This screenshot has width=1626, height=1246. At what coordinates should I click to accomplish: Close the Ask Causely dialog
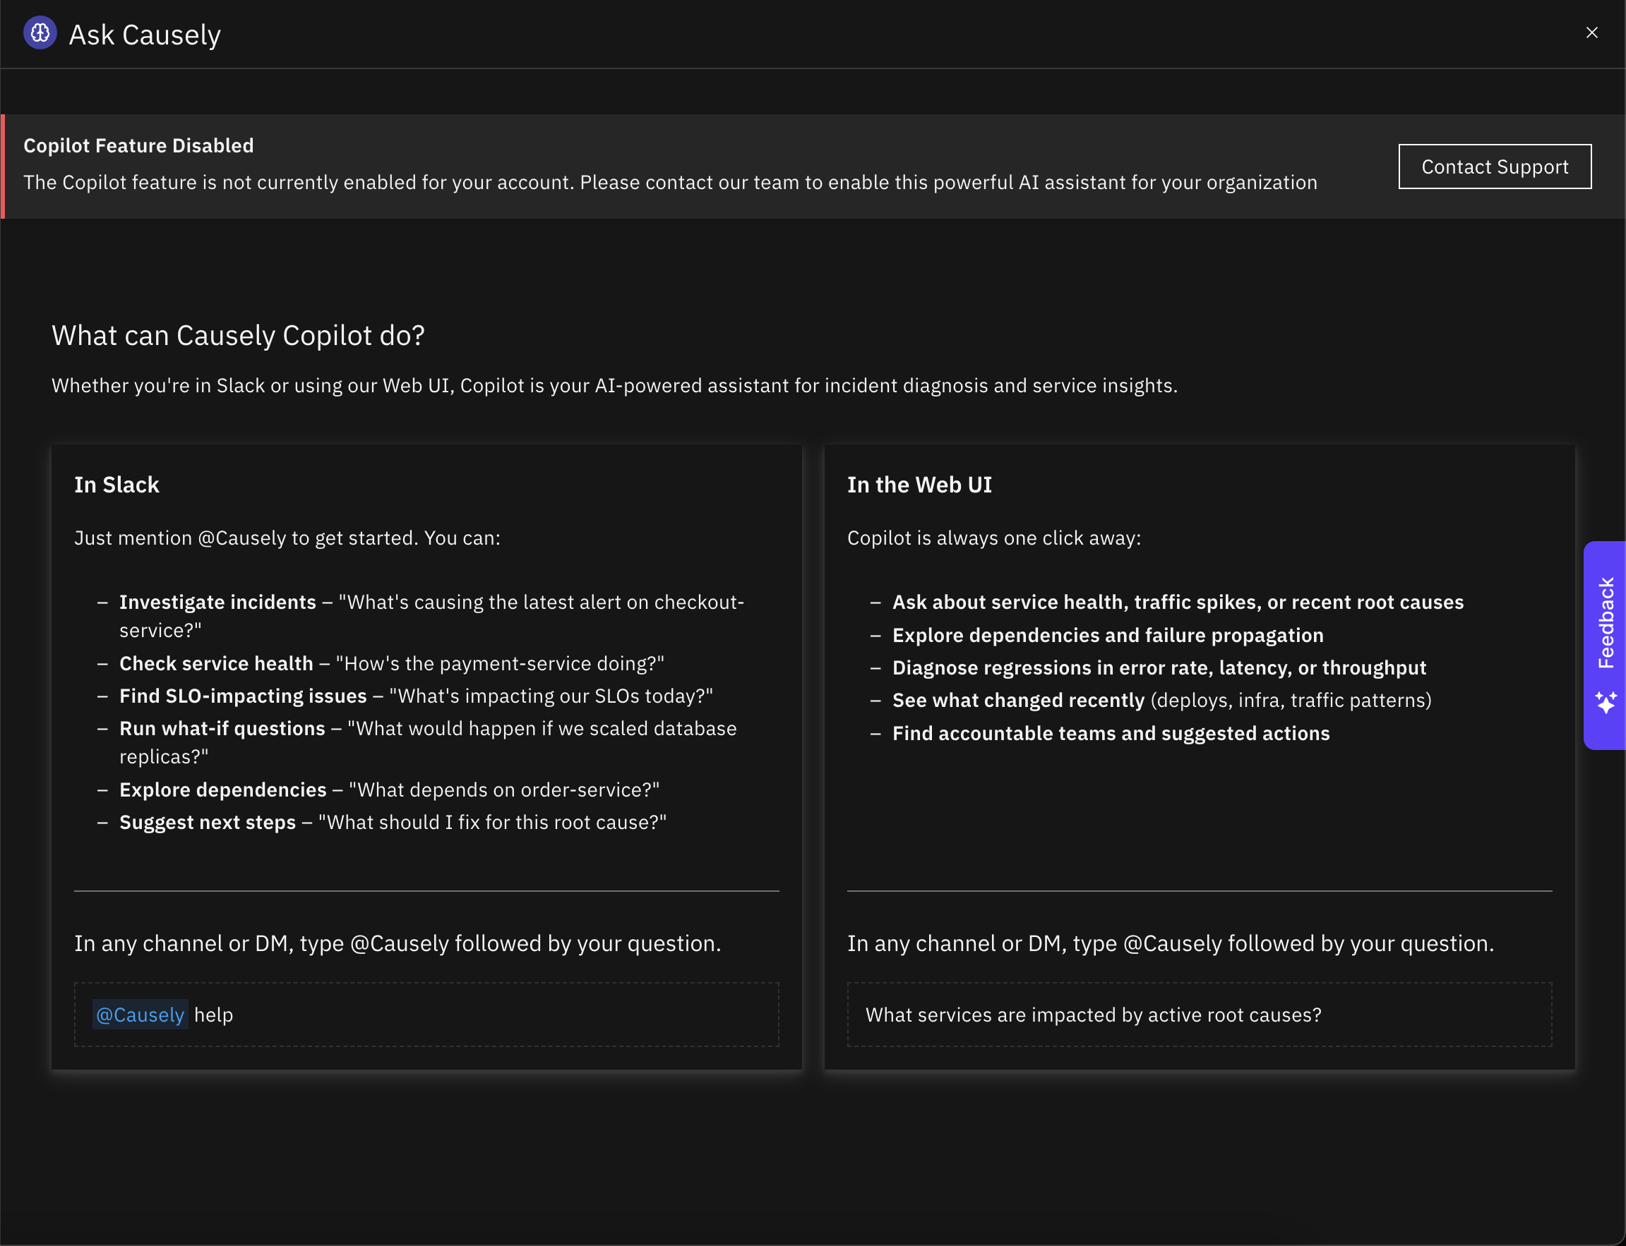1592,32
